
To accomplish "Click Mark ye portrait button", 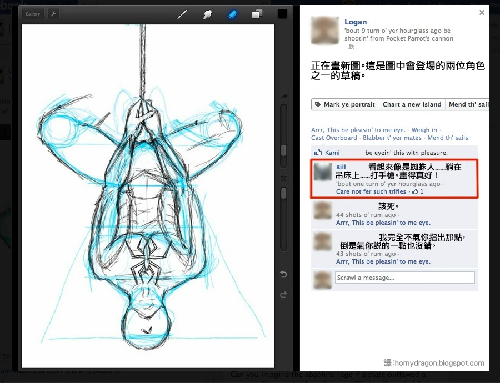I will coord(346,104).
